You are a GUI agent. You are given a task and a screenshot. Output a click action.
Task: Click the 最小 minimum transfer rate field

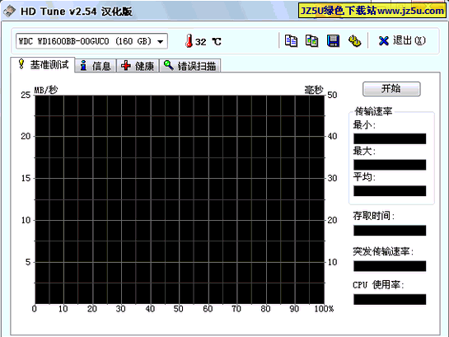click(x=390, y=138)
